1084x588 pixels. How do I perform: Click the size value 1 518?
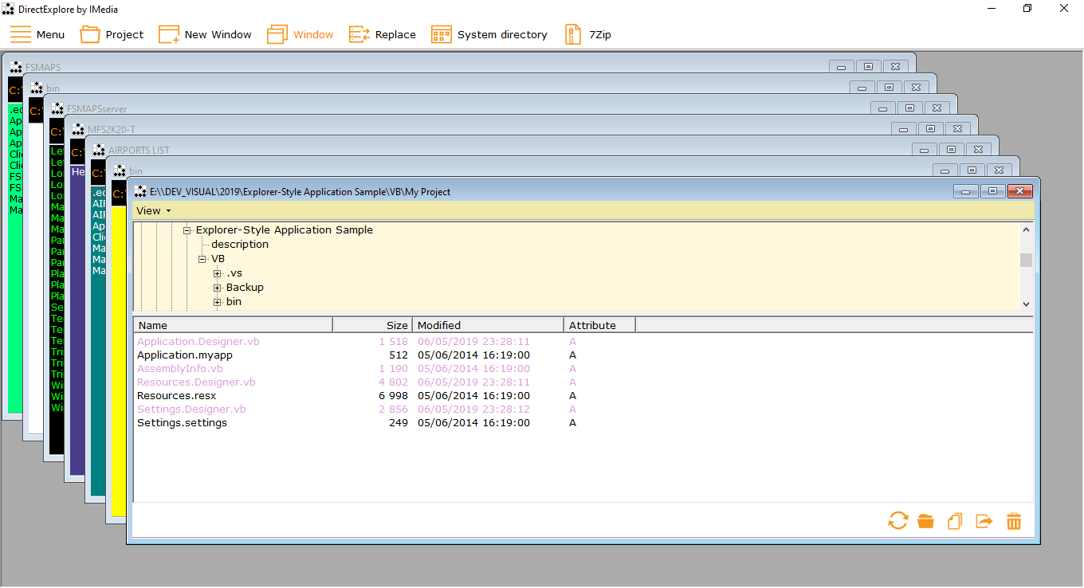click(393, 341)
